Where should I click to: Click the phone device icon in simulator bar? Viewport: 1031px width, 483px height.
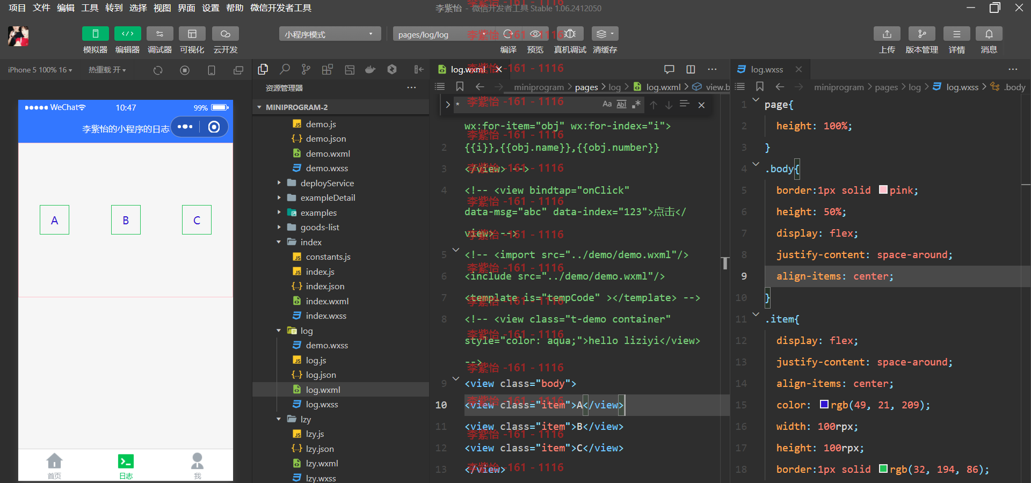click(x=212, y=70)
